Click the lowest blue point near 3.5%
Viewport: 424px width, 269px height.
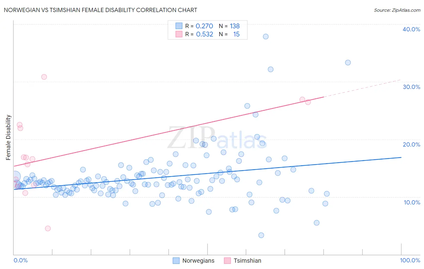tap(261, 235)
